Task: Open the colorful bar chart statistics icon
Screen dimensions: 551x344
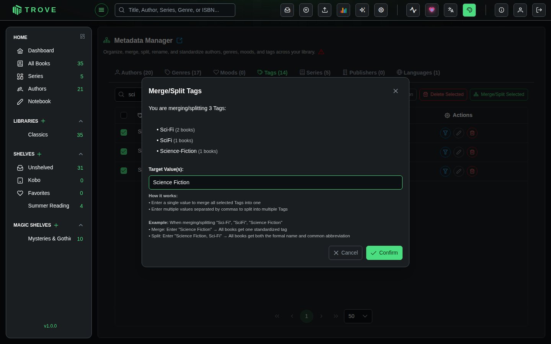Action: [344, 10]
